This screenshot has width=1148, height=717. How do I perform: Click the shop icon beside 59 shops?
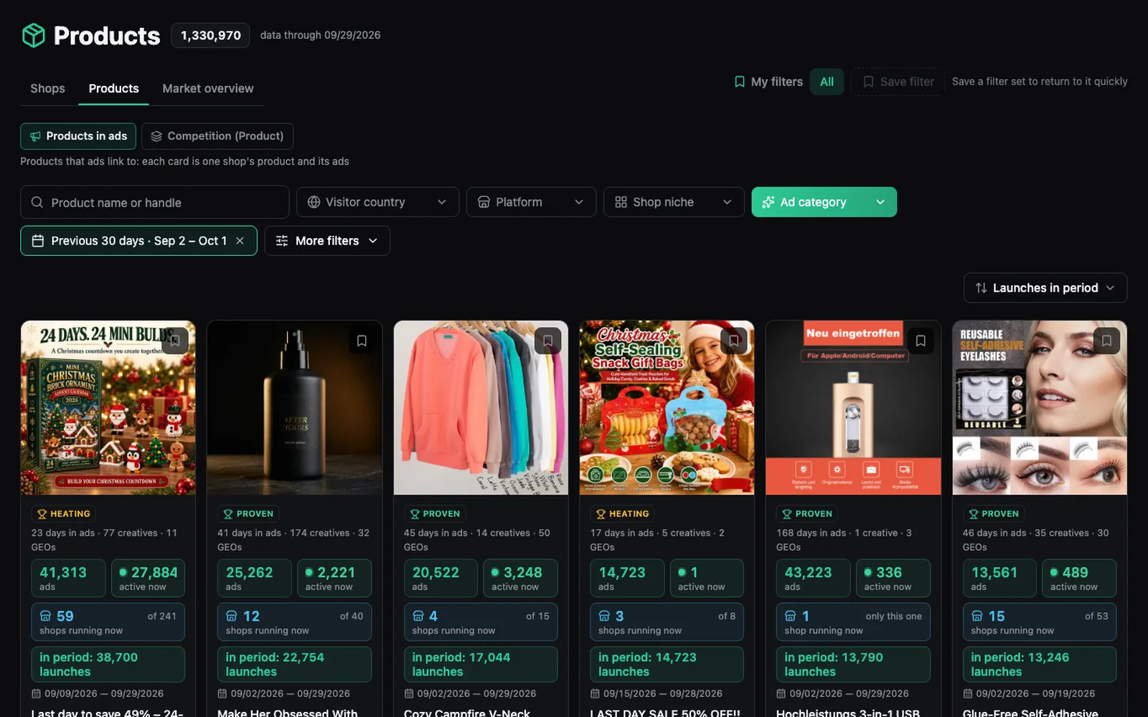tap(45, 616)
